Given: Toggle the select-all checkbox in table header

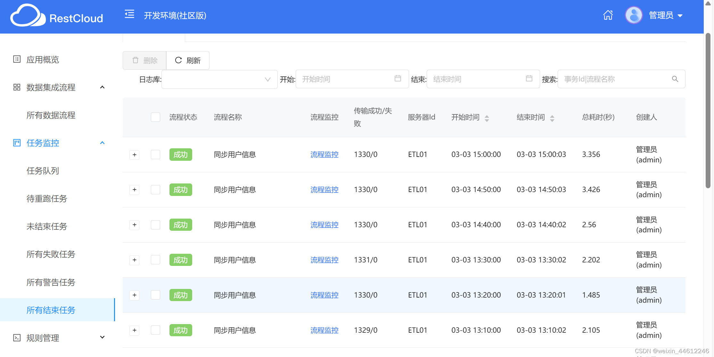Looking at the screenshot, I should click(x=155, y=117).
